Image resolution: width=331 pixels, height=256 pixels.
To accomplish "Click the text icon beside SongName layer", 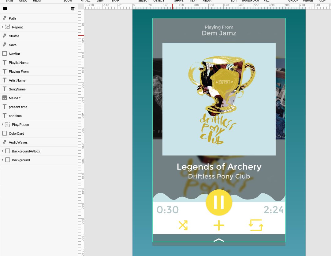I will point(4,89).
